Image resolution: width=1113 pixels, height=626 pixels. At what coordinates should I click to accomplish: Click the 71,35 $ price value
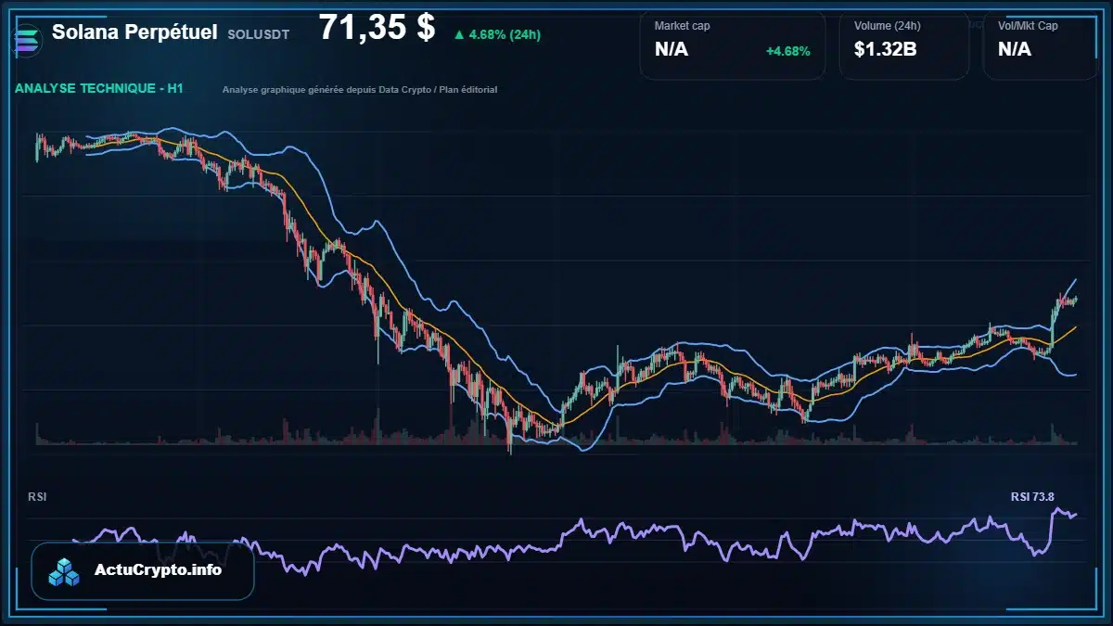coord(377,28)
